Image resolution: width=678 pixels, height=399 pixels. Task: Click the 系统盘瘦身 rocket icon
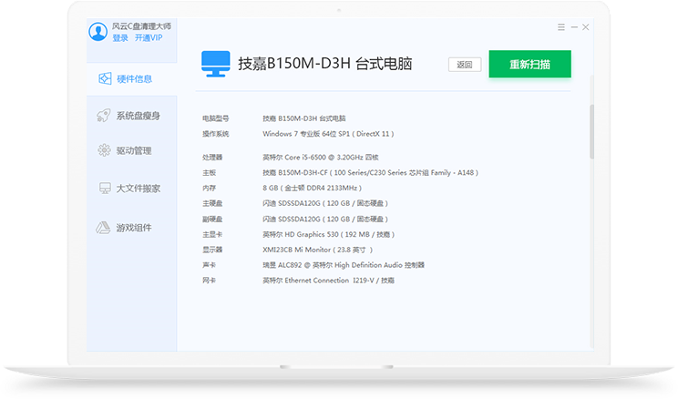(x=104, y=116)
